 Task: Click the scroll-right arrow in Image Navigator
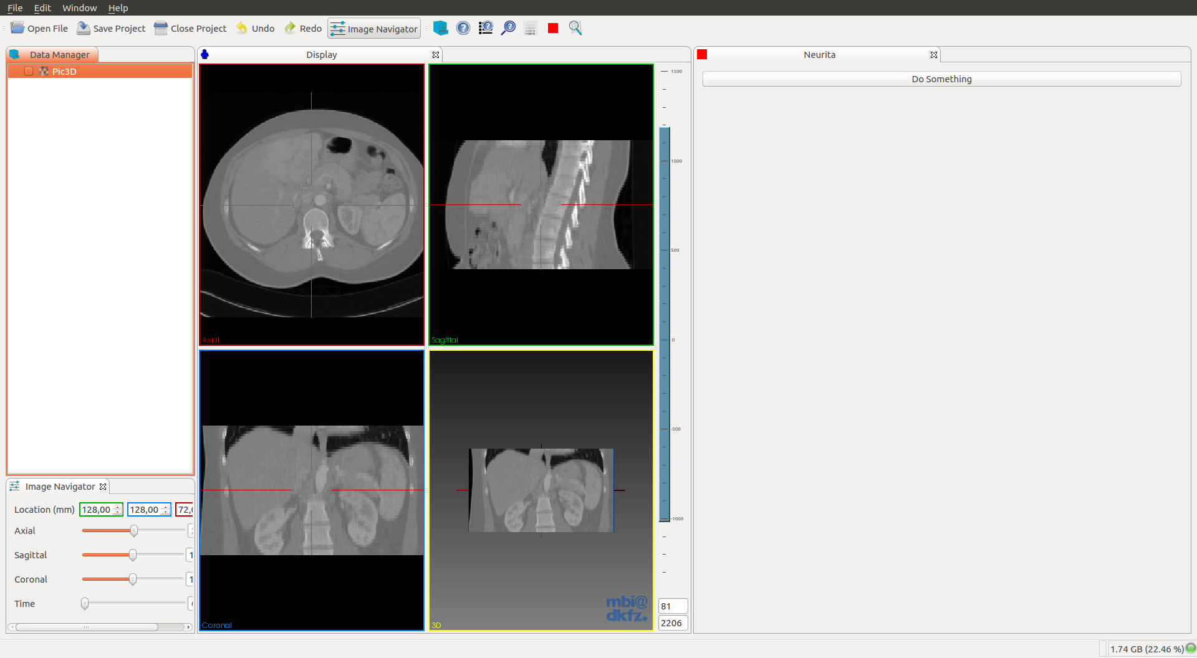click(188, 627)
